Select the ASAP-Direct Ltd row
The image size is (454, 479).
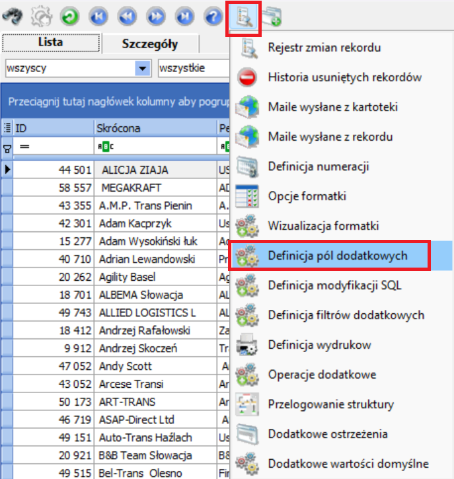coord(116,420)
